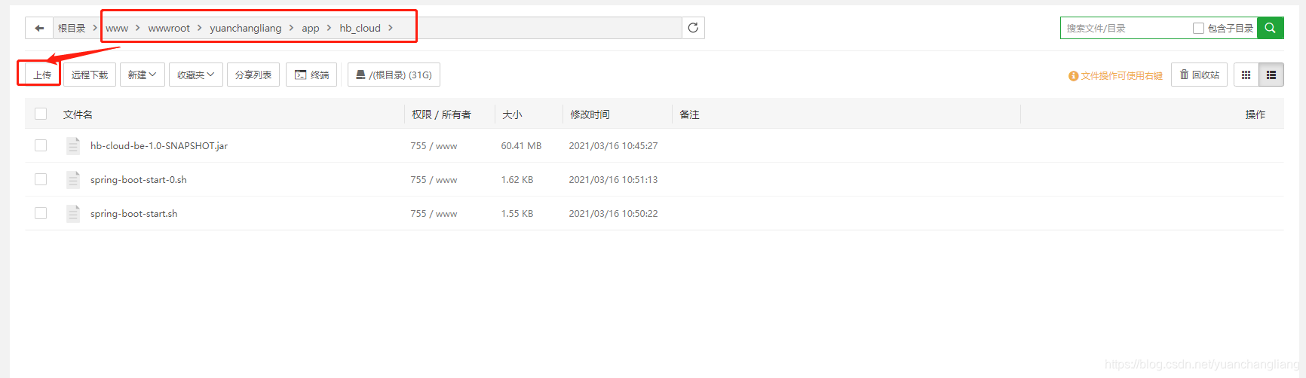Click the 修改时间 column header
1306x378 pixels.
click(x=590, y=114)
